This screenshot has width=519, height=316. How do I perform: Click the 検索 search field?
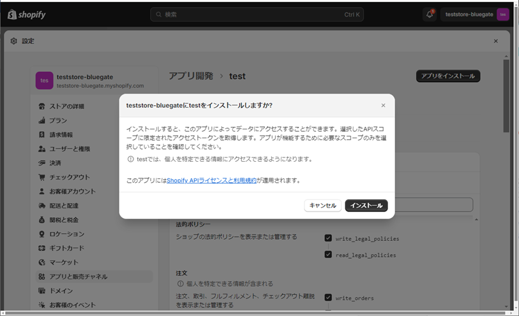[x=257, y=14]
